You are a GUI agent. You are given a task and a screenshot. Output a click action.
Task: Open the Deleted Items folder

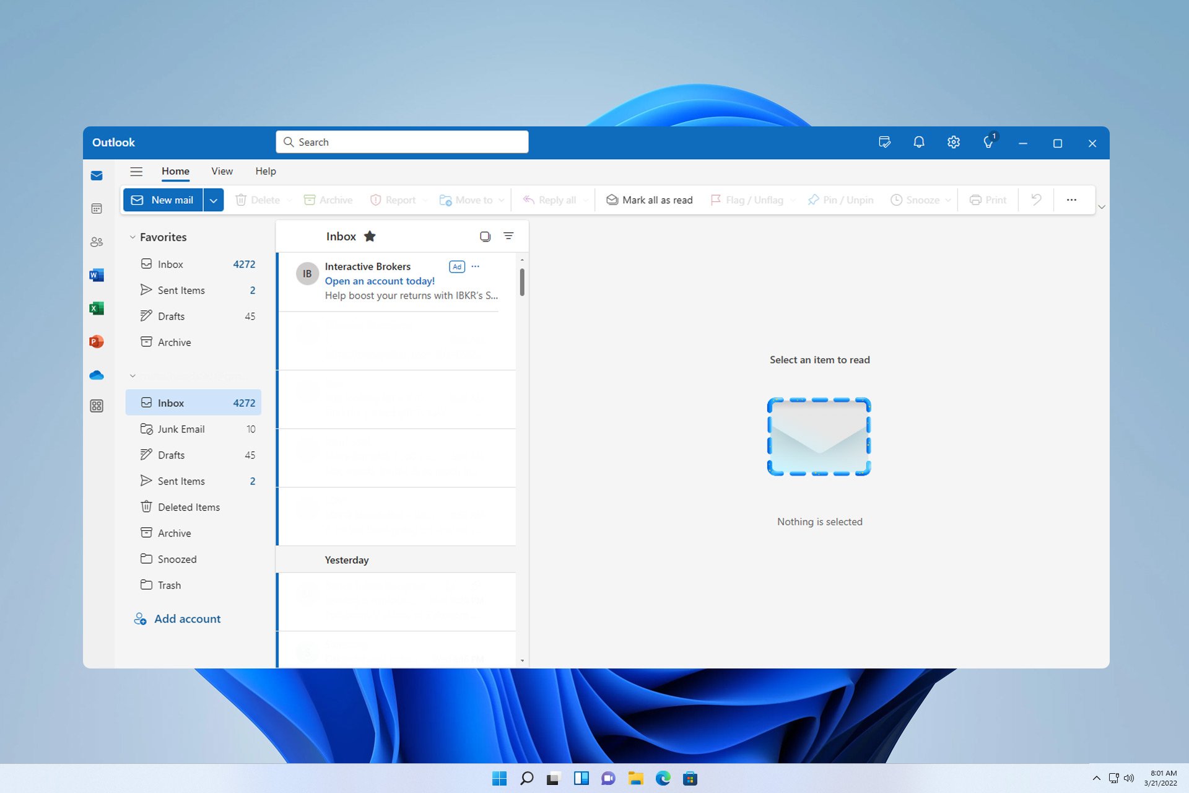pos(193,507)
